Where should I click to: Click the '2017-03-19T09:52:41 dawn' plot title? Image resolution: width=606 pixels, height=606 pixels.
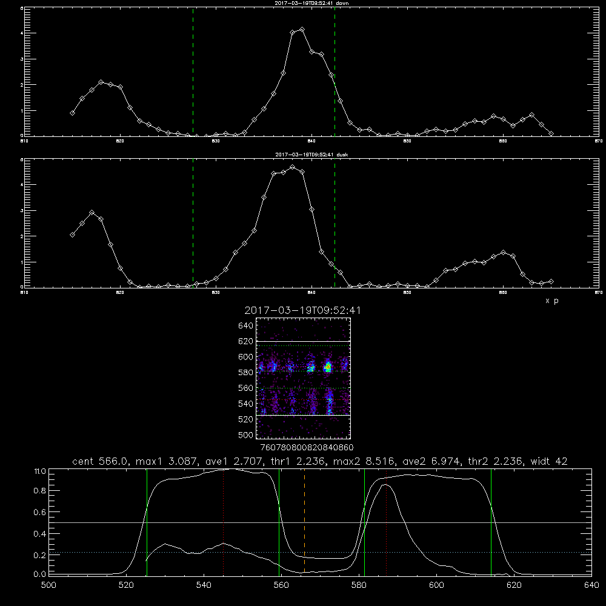pos(311,3)
